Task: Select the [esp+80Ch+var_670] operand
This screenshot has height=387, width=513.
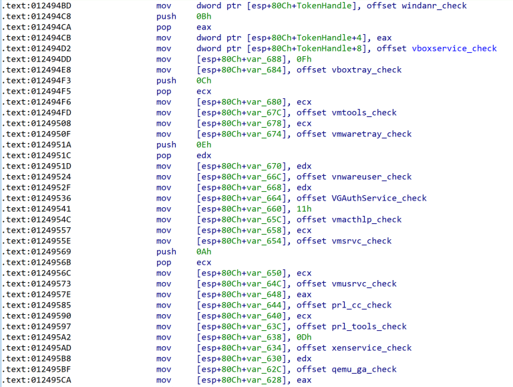Action: (x=241, y=166)
